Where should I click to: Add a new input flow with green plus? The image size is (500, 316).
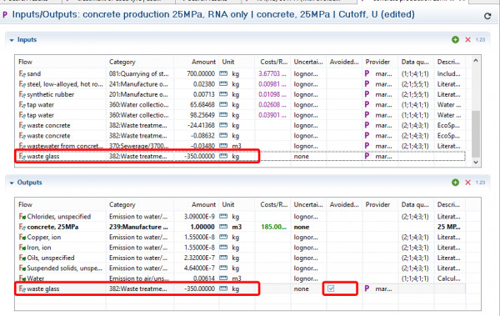point(455,39)
